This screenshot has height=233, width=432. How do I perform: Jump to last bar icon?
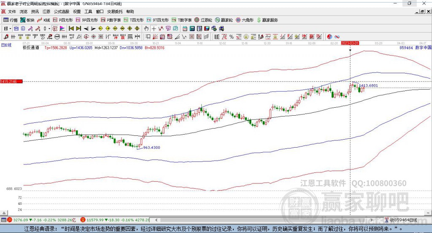tap(78, 29)
